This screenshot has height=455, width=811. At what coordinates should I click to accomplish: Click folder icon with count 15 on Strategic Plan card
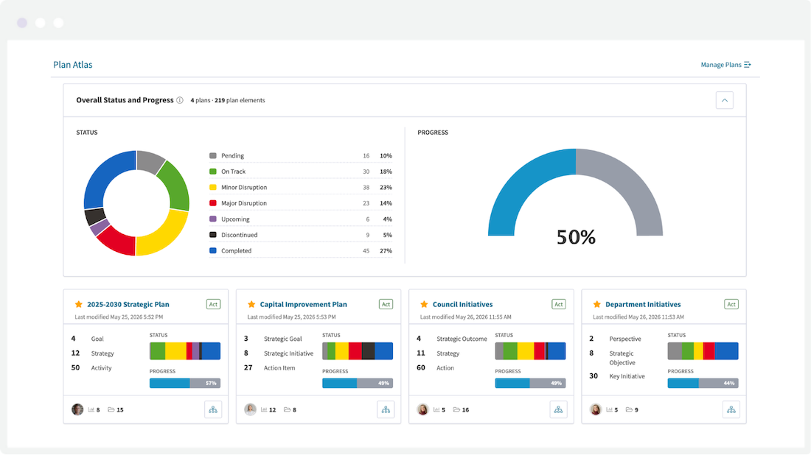click(111, 409)
